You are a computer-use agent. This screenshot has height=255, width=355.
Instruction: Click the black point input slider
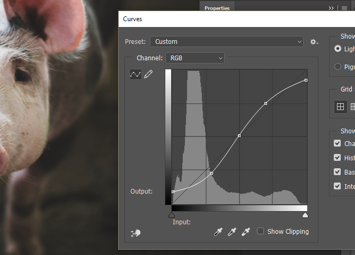pos(172,215)
